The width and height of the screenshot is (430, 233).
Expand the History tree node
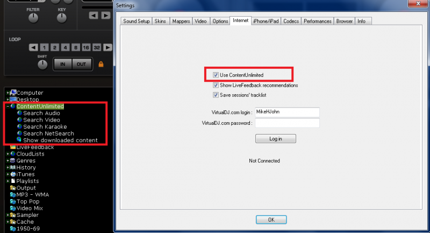click(x=8, y=167)
